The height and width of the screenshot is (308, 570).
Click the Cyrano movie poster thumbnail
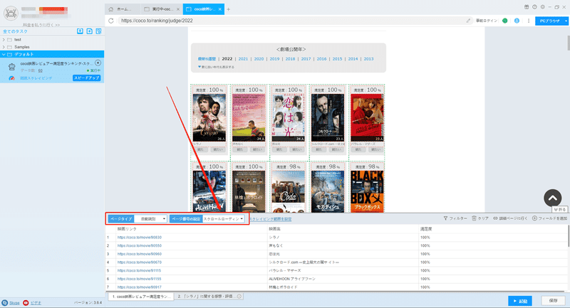pyautogui.click(x=209, y=117)
